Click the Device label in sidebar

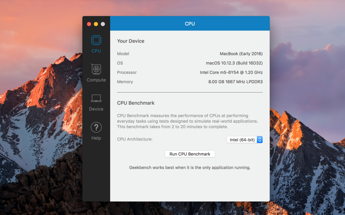96,109
